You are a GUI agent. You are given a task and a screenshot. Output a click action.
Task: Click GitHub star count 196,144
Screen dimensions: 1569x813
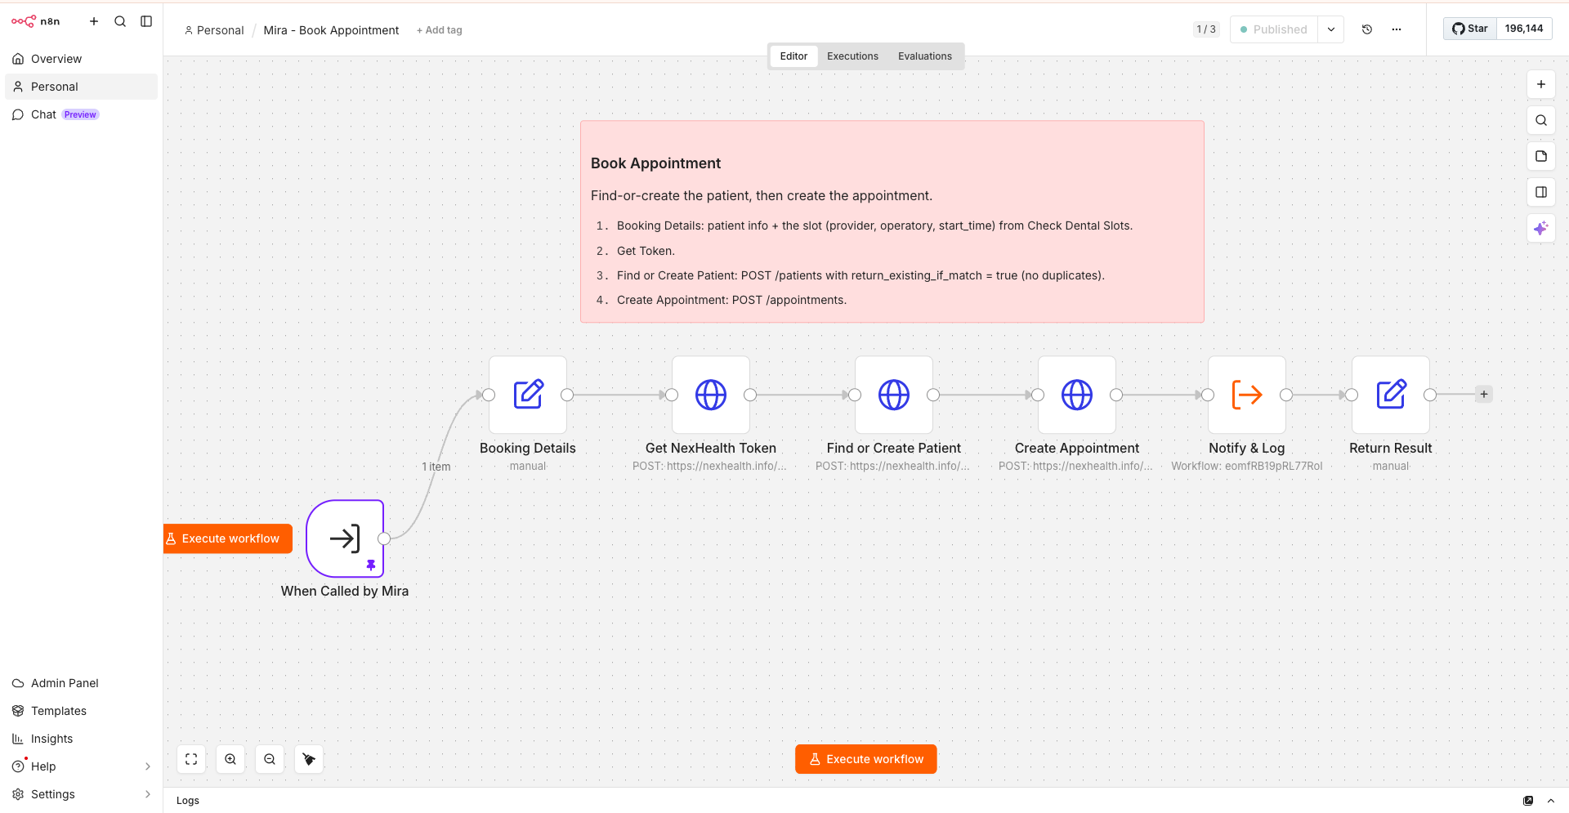click(x=1524, y=29)
